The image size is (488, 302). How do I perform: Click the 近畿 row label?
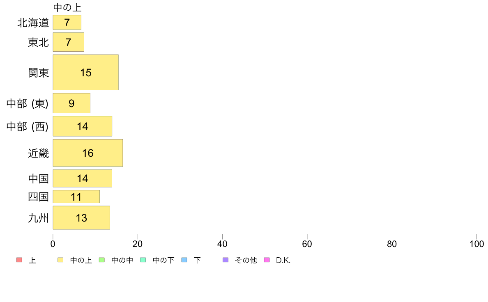(x=39, y=153)
